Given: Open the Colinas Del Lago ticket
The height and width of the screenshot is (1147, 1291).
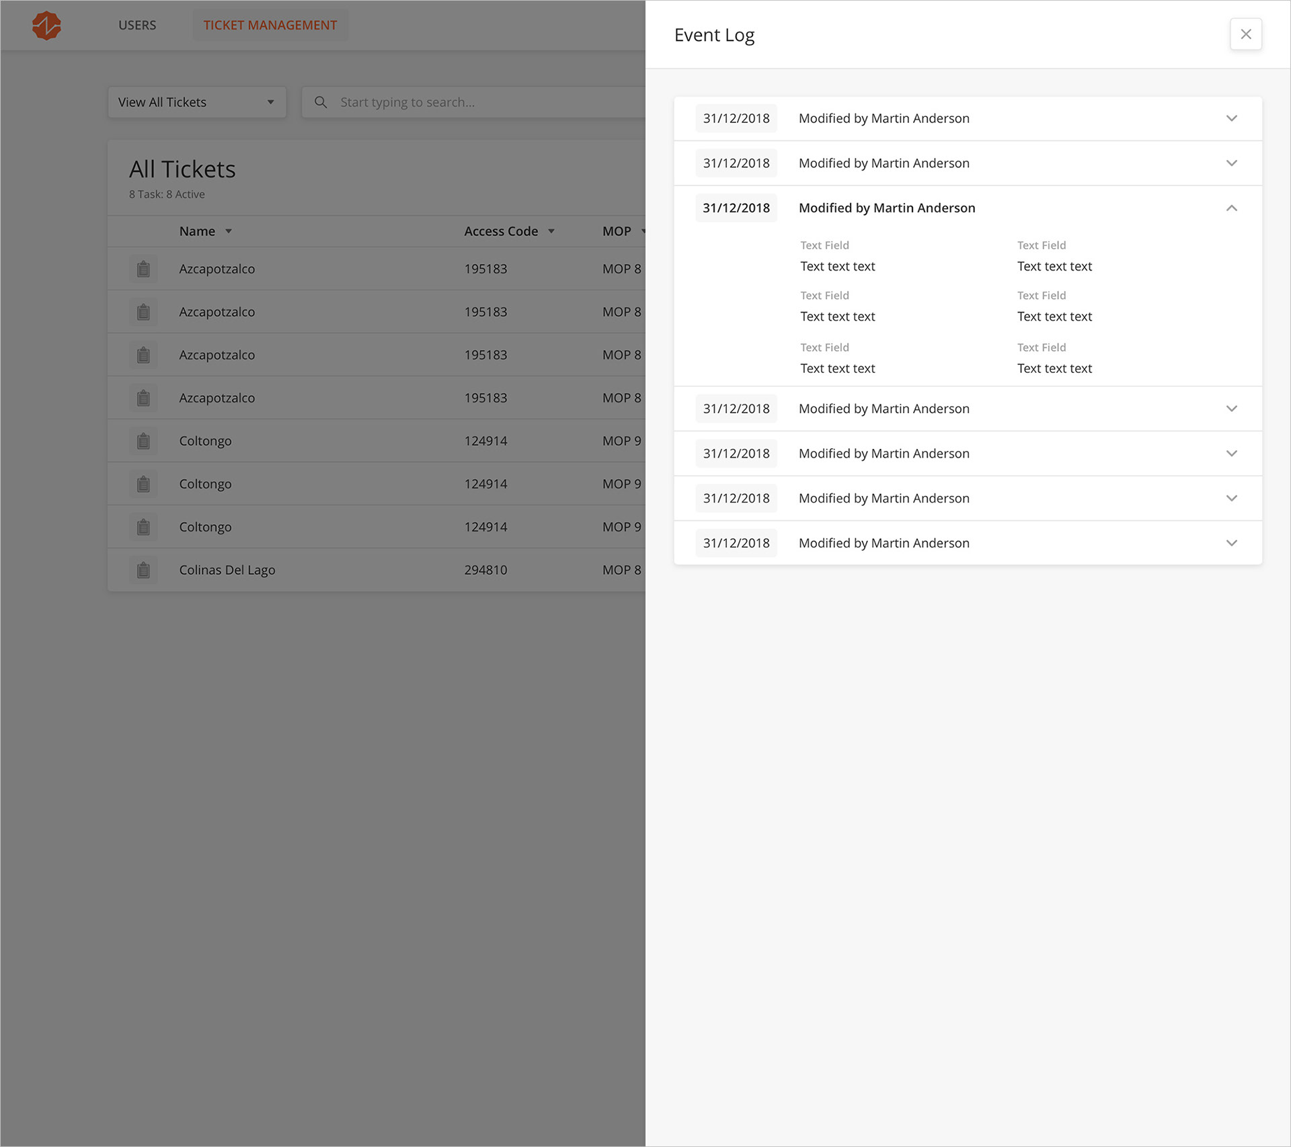Looking at the screenshot, I should 227,570.
